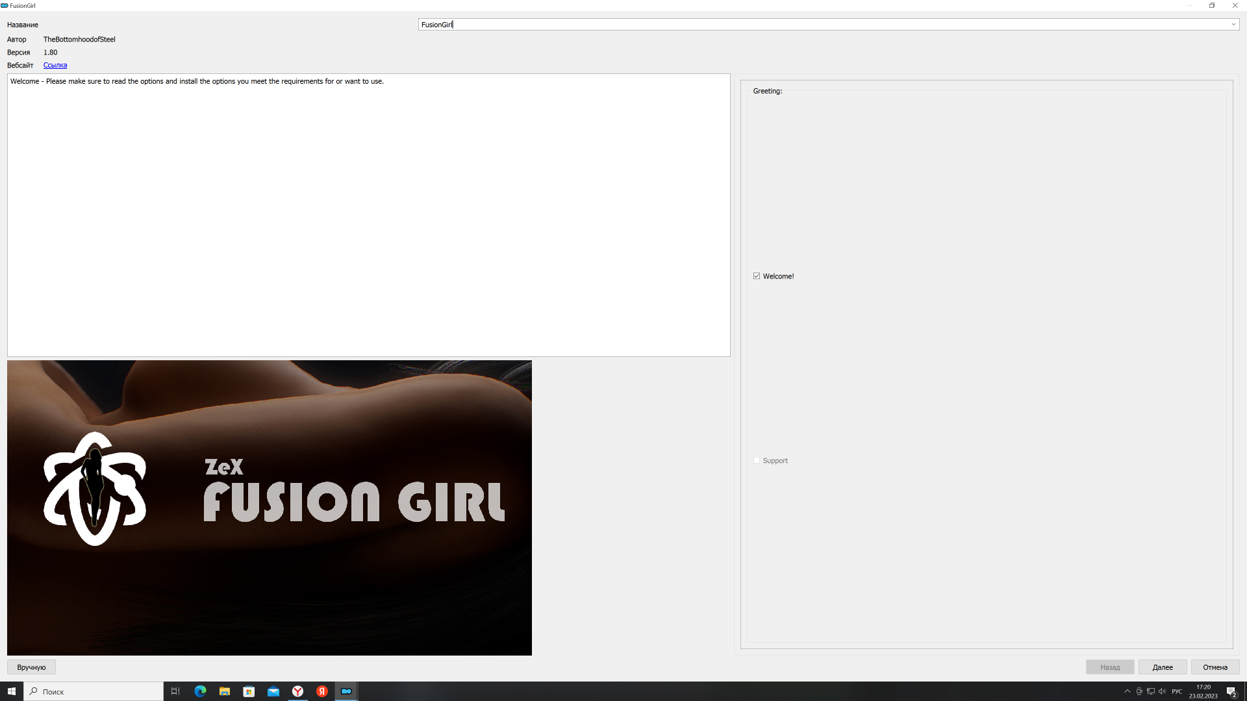Click the Далее next button
1247x701 pixels.
[1162, 667]
